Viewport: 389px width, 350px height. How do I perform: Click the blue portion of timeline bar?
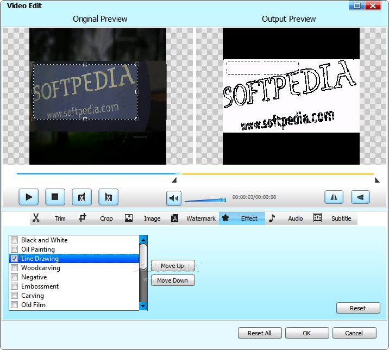coord(98,173)
